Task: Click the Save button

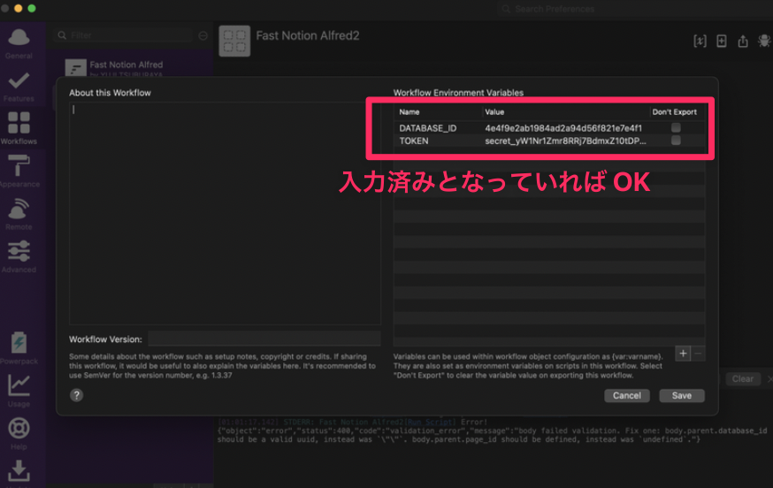Action: coord(682,395)
